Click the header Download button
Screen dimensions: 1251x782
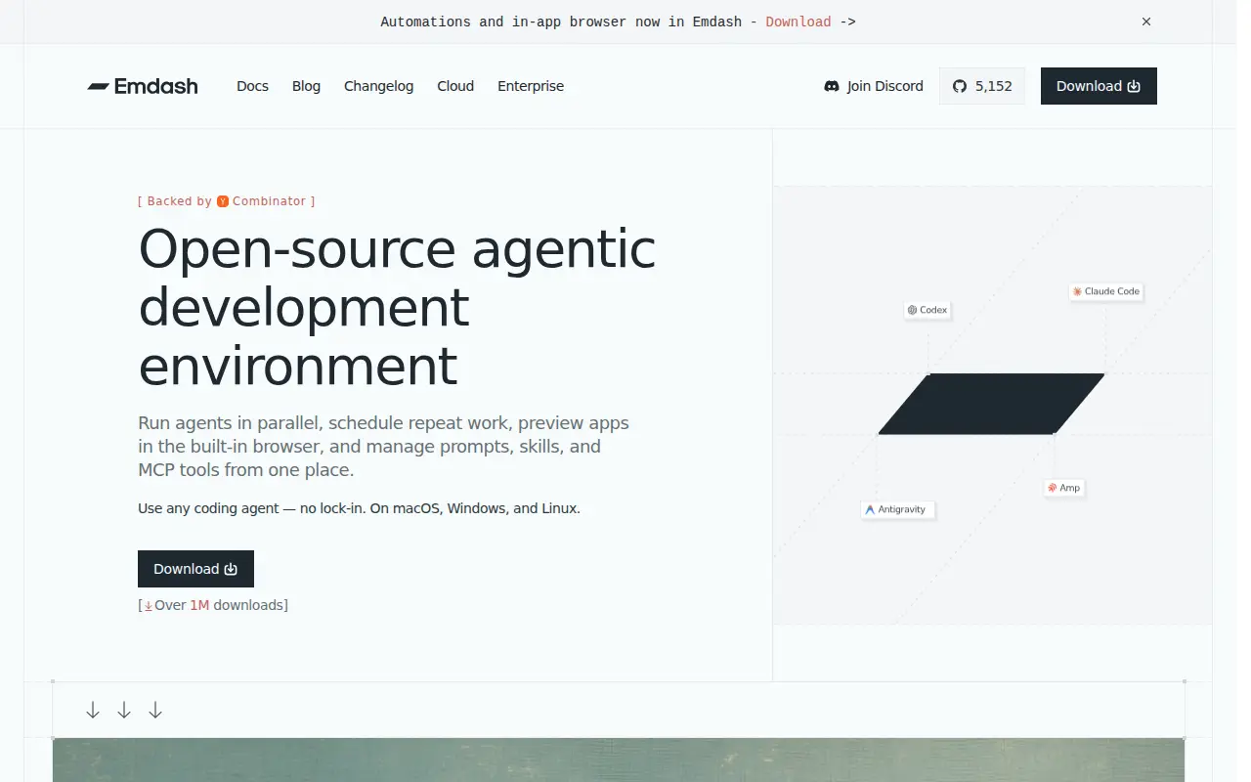[x=1099, y=86]
